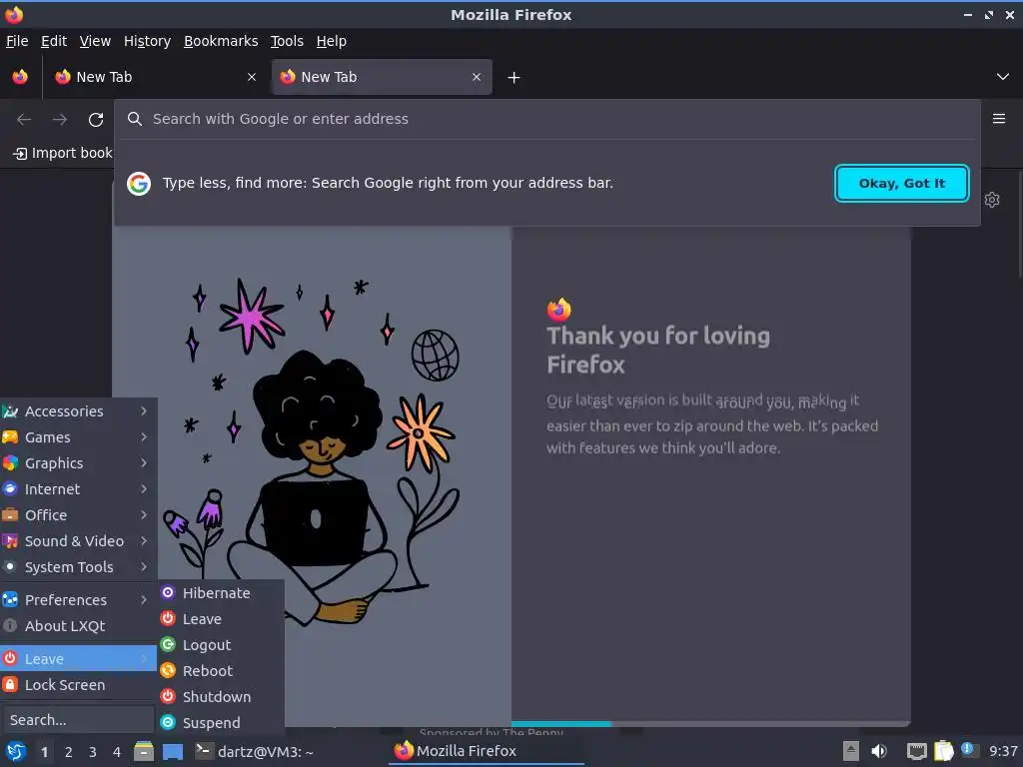Screen dimensions: 1023x767
Task: Reload the page with the refresh icon
Action: [x=96, y=120]
